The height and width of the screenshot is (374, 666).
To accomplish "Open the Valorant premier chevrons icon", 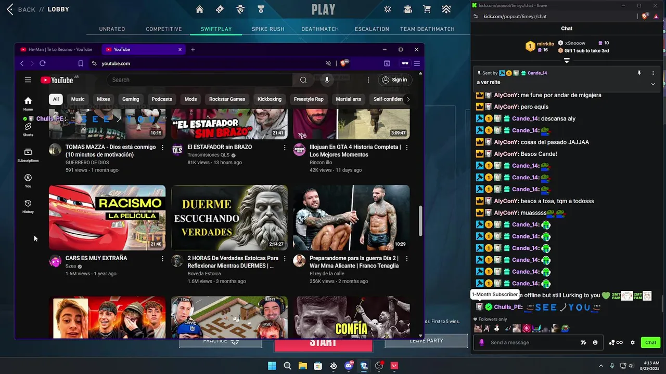I will [446, 9].
